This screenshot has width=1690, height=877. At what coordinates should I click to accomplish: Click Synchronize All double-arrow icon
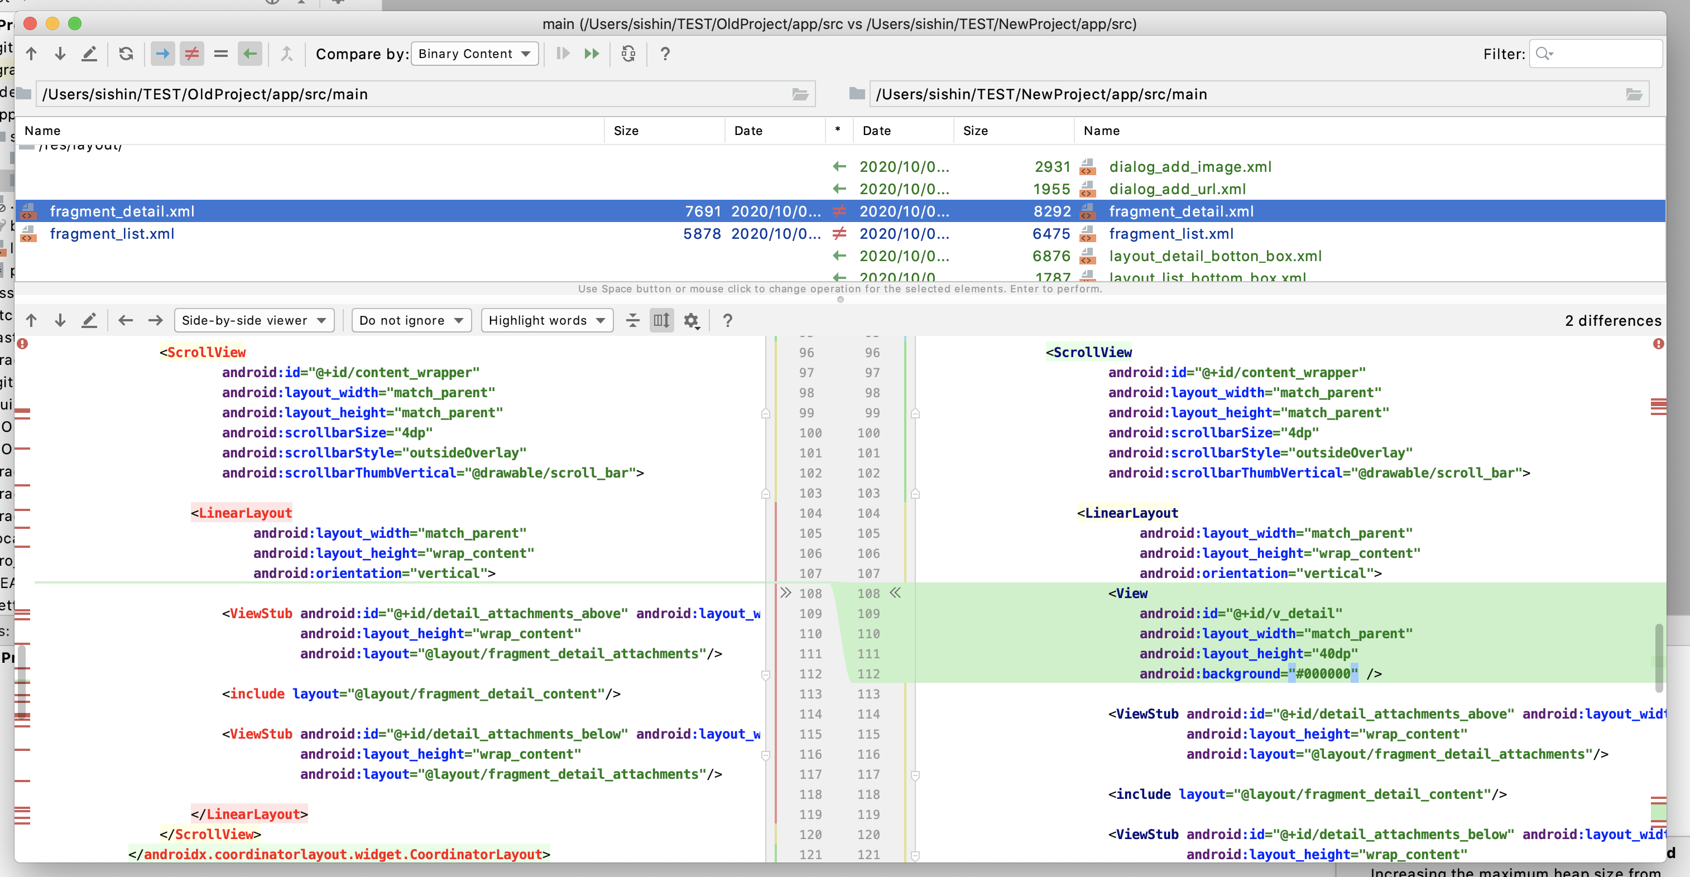click(591, 54)
